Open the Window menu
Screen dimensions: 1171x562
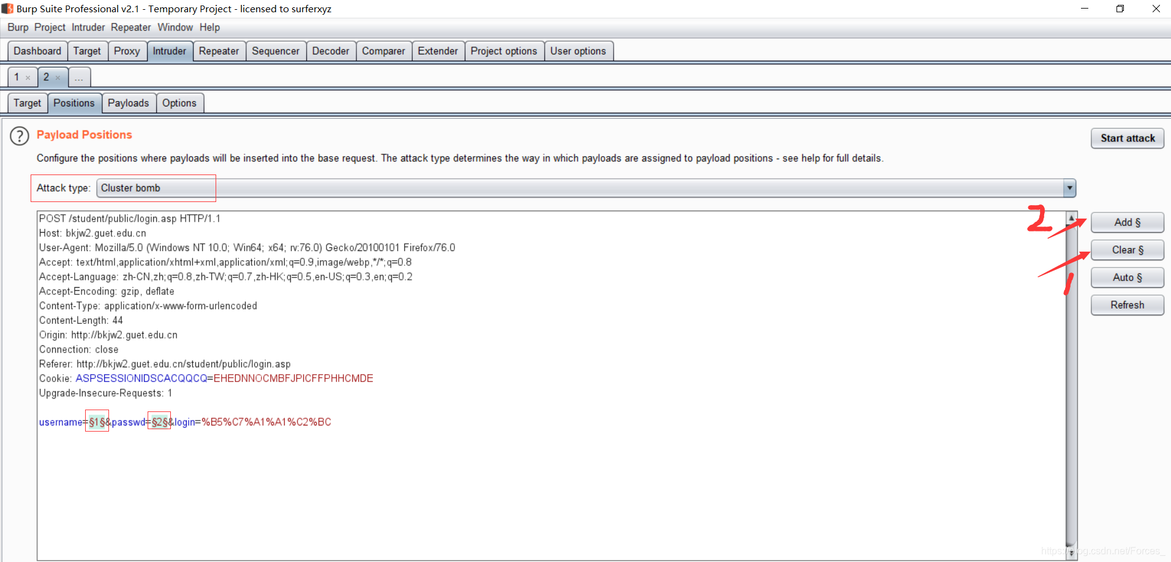click(x=175, y=28)
